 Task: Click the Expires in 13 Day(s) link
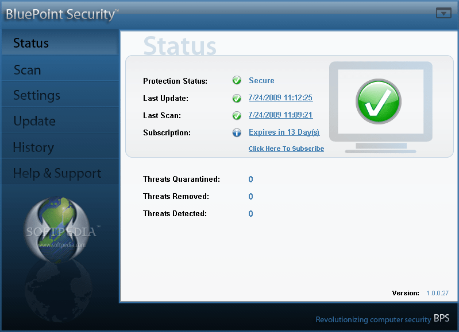click(284, 132)
